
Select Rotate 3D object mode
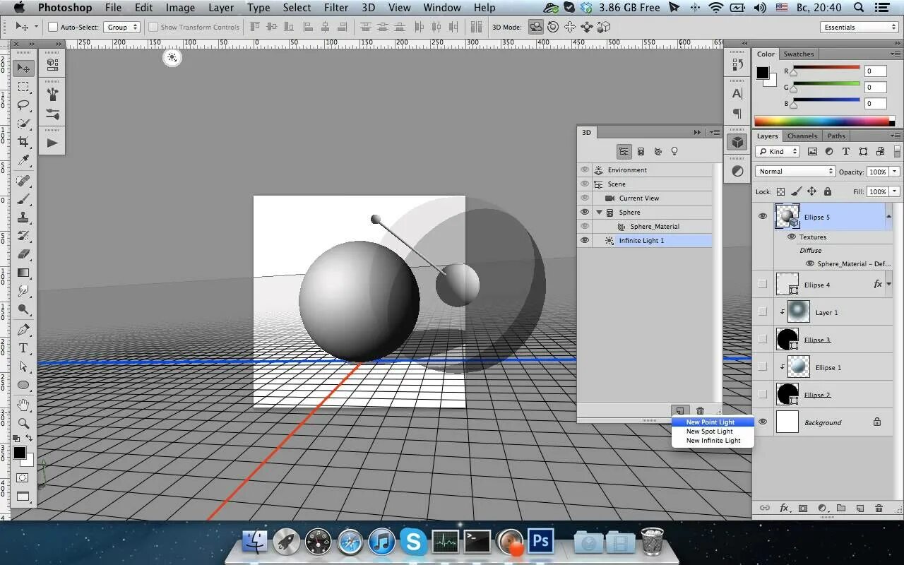536,27
